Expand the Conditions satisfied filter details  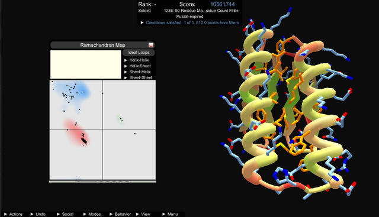[x=189, y=22]
